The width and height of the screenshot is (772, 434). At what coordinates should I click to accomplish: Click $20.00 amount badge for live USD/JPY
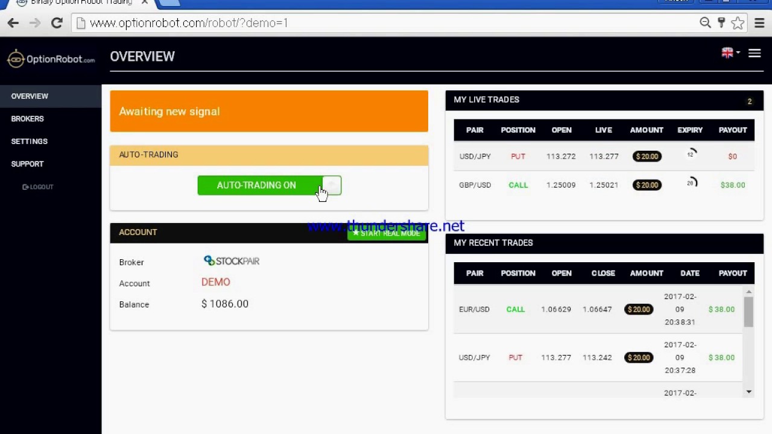[647, 156]
